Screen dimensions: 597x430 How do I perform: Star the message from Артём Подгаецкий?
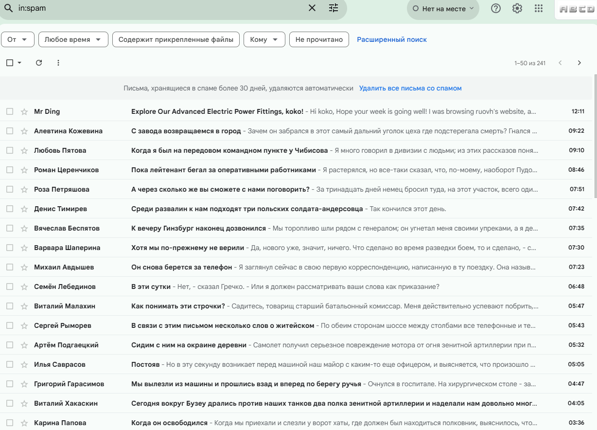24,345
